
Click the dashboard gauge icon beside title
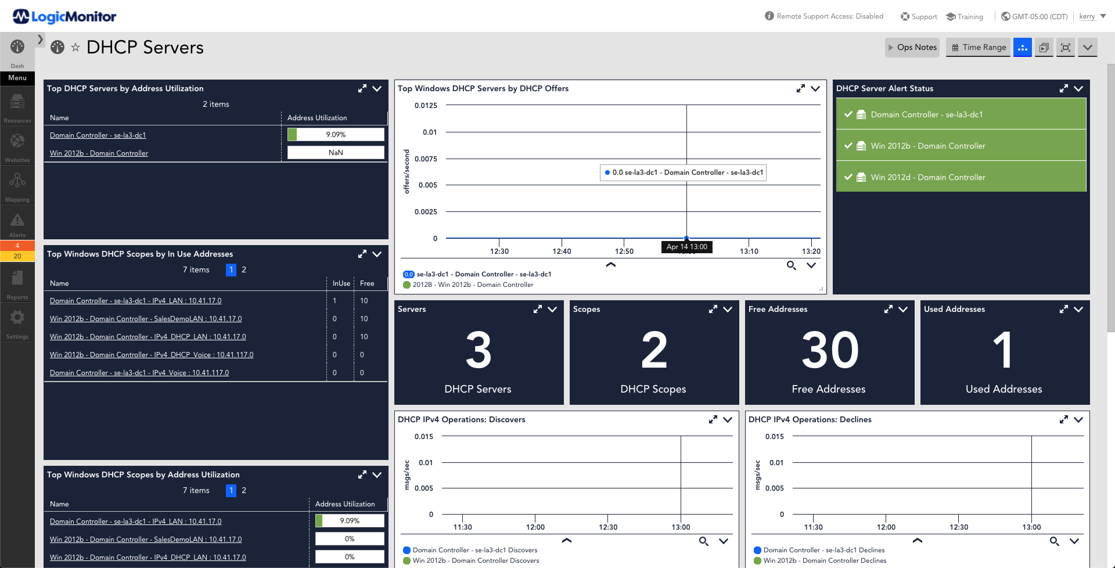[57, 47]
